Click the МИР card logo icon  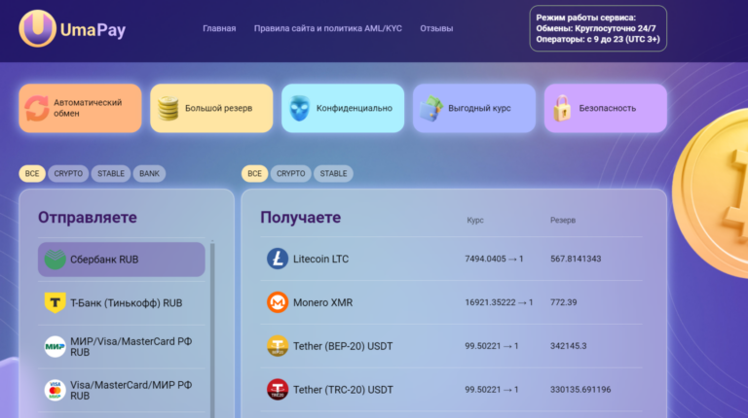tap(55, 347)
